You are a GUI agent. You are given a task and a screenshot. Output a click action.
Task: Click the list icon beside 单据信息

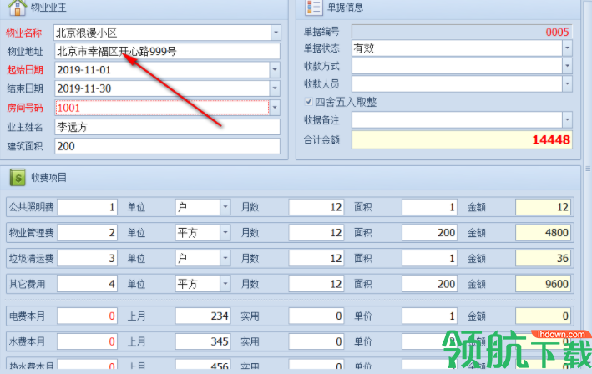[x=314, y=8]
